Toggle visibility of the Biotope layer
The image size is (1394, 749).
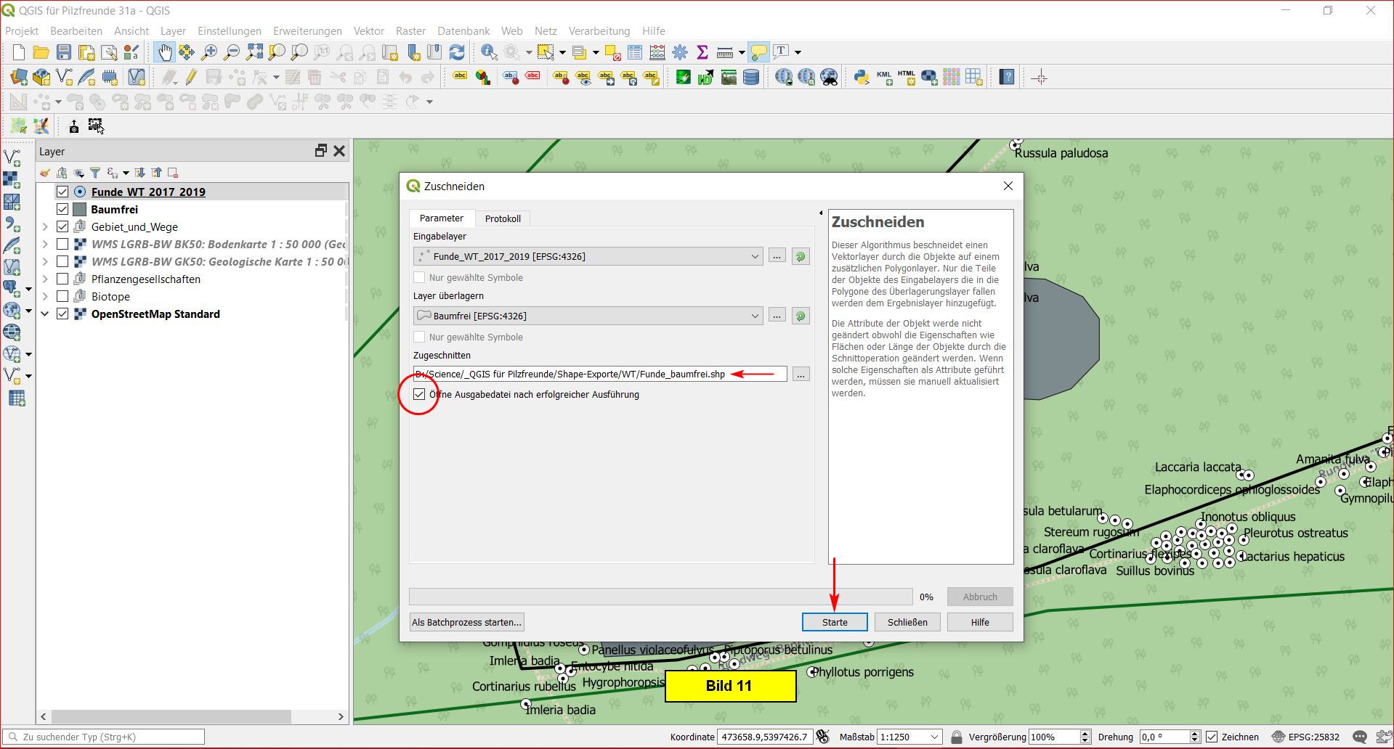(x=62, y=297)
